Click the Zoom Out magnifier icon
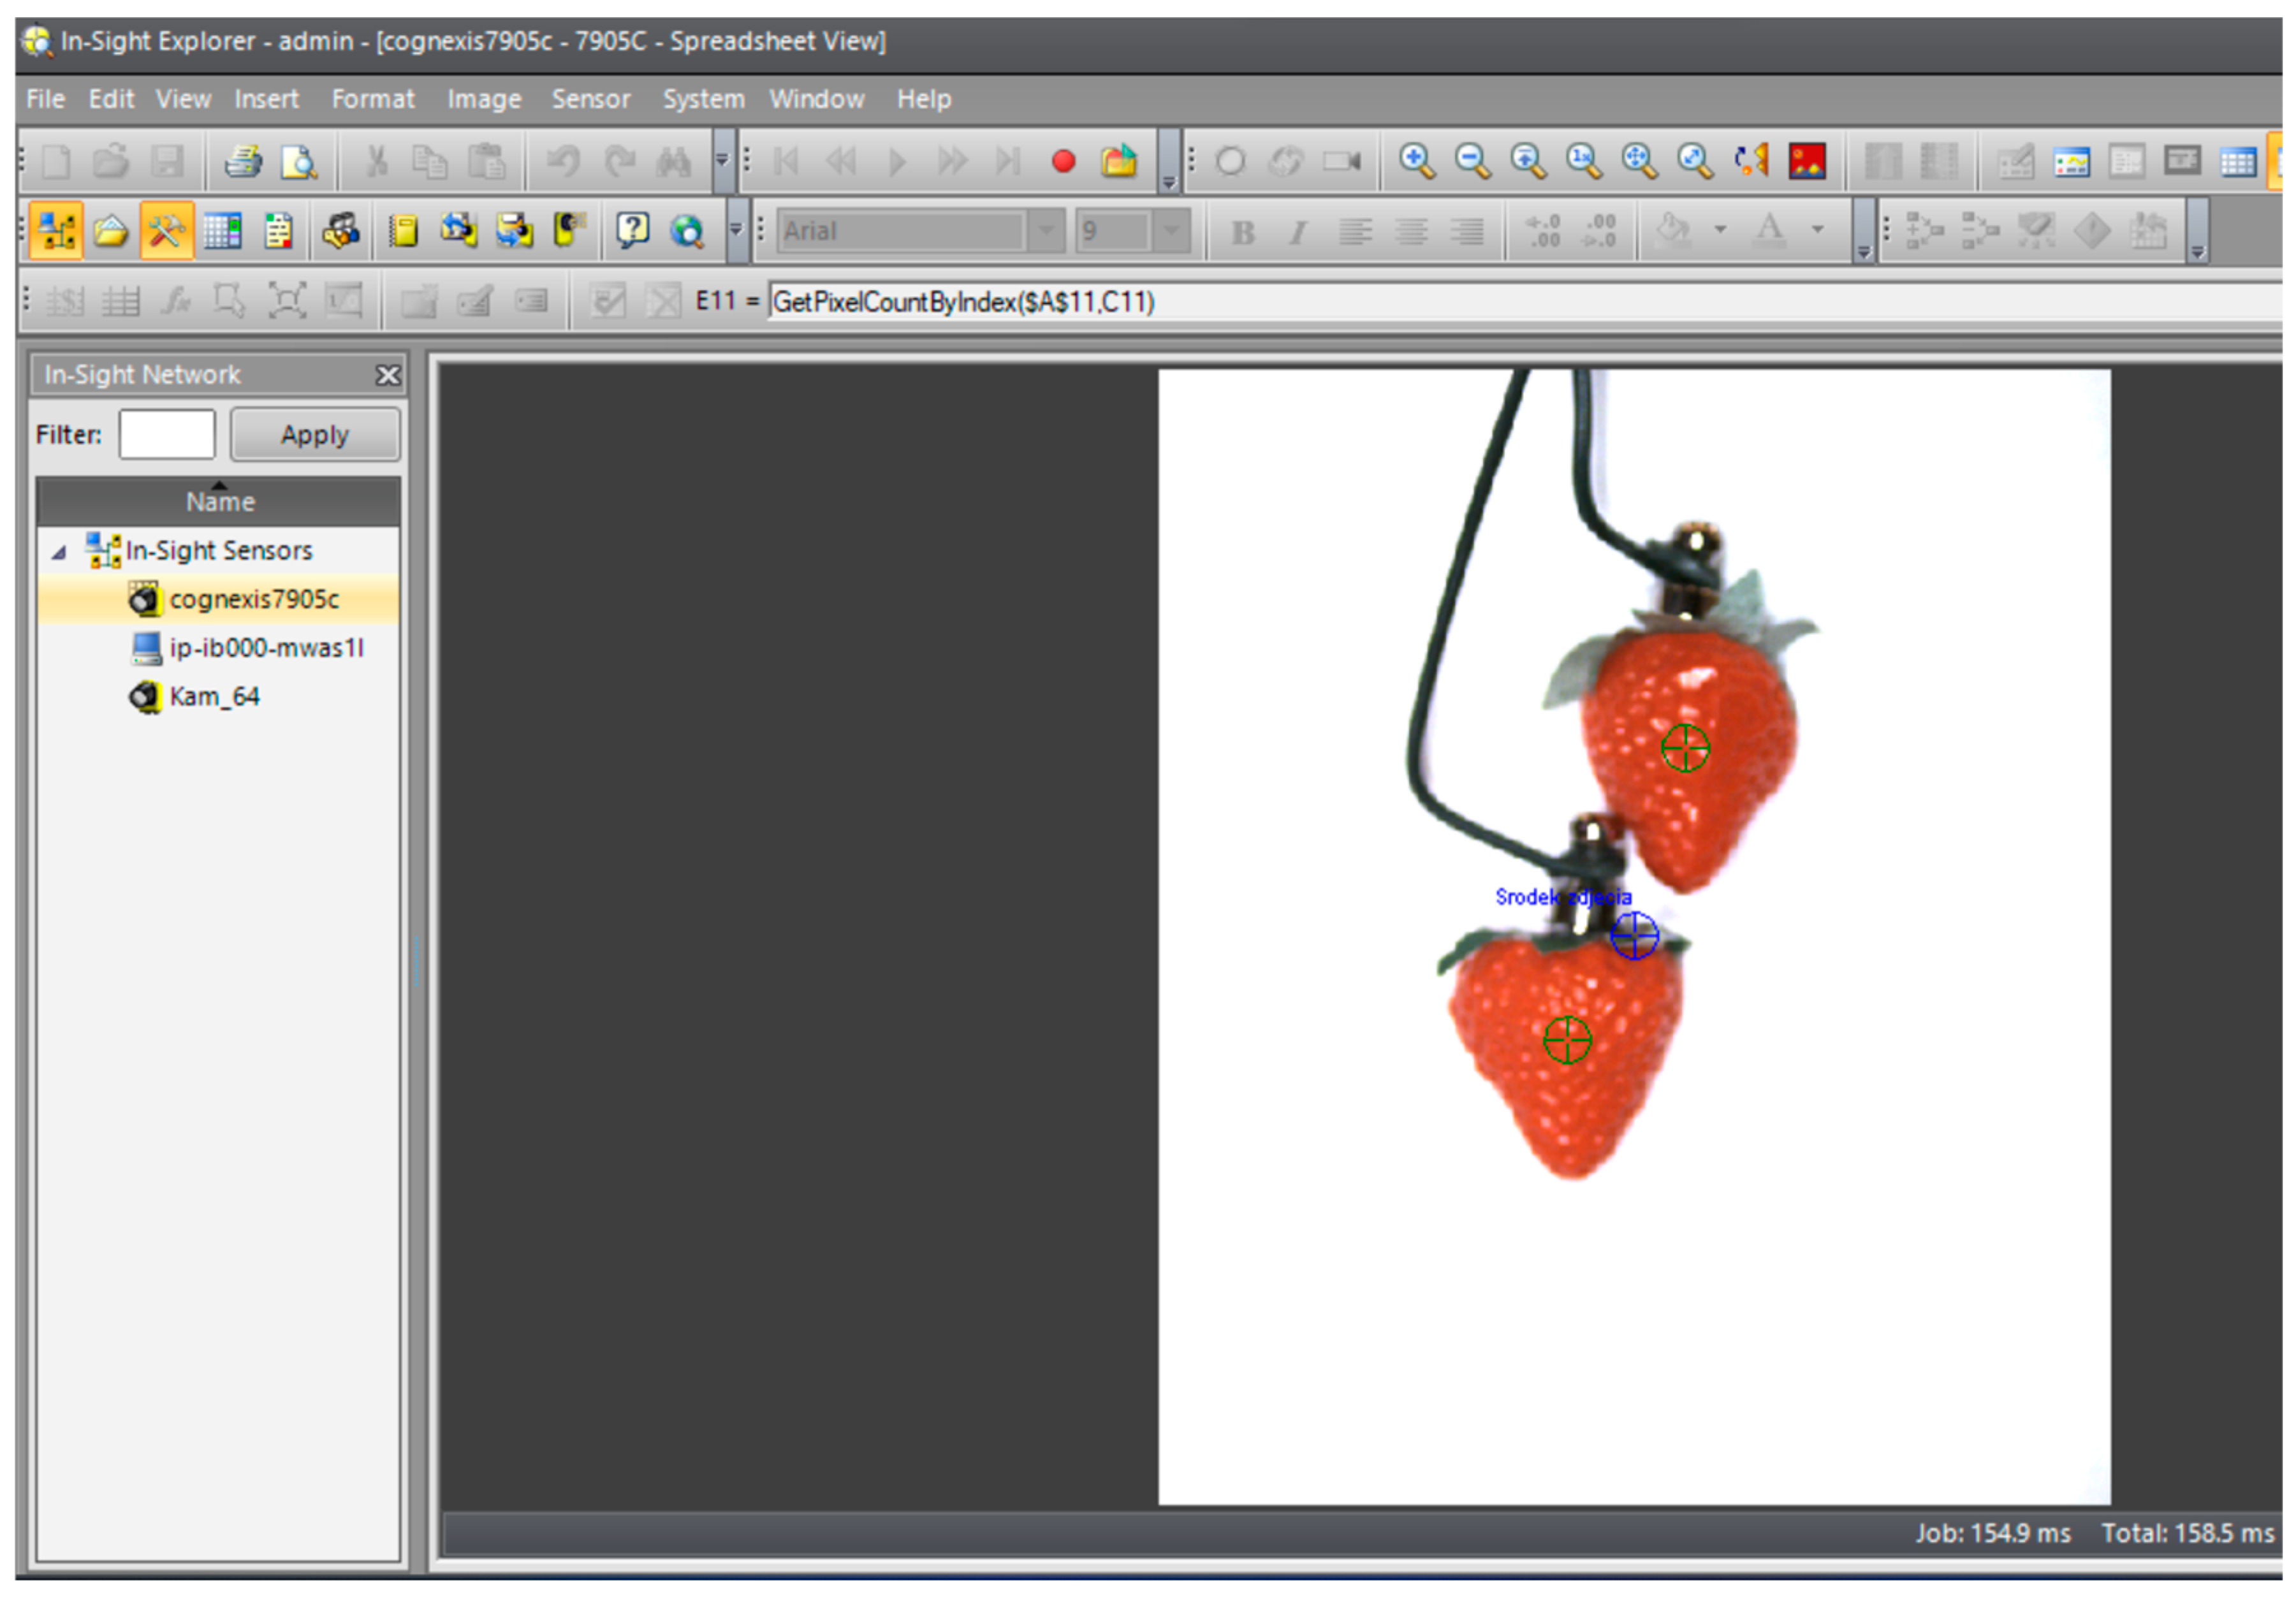The image size is (2296, 1599). [1472, 161]
